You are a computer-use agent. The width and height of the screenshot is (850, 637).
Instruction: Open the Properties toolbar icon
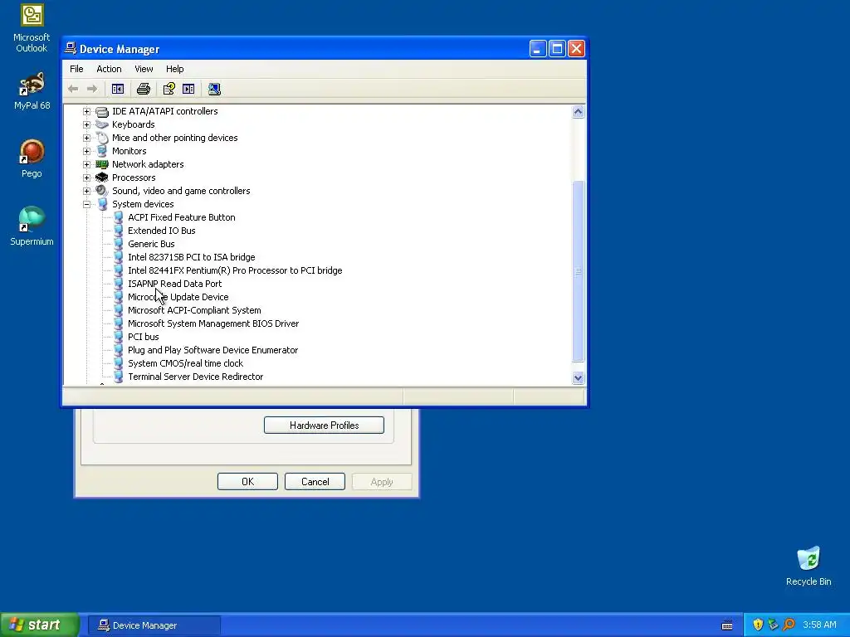point(169,89)
